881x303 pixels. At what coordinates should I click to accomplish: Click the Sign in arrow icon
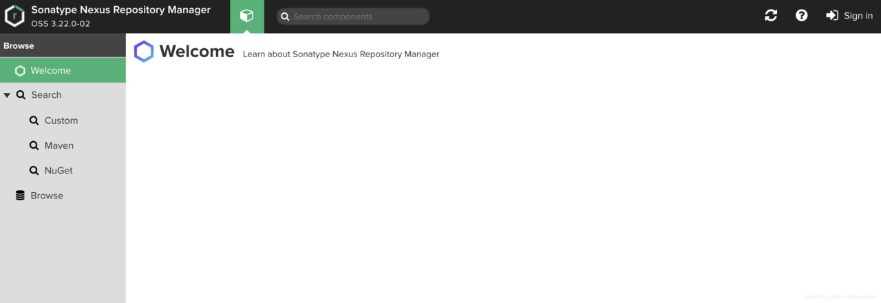pyautogui.click(x=832, y=16)
